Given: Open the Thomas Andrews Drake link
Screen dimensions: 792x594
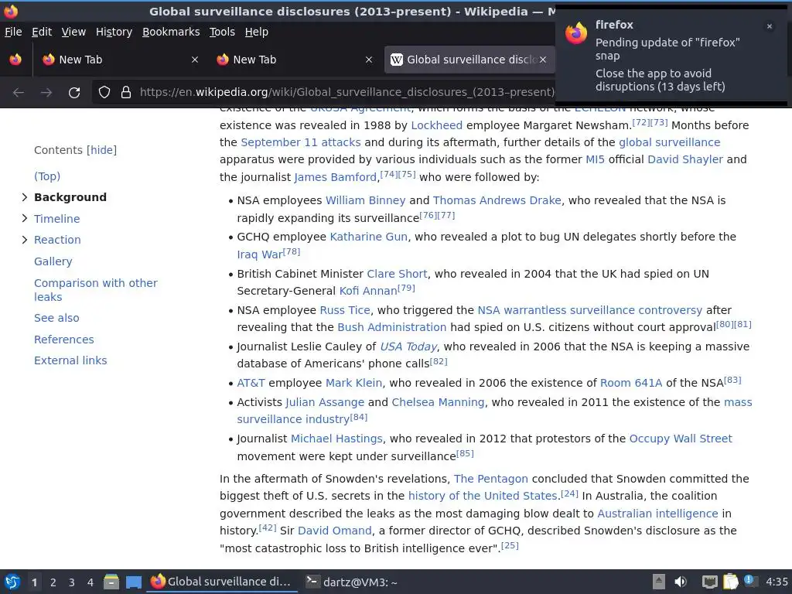Looking at the screenshot, I should [497, 200].
